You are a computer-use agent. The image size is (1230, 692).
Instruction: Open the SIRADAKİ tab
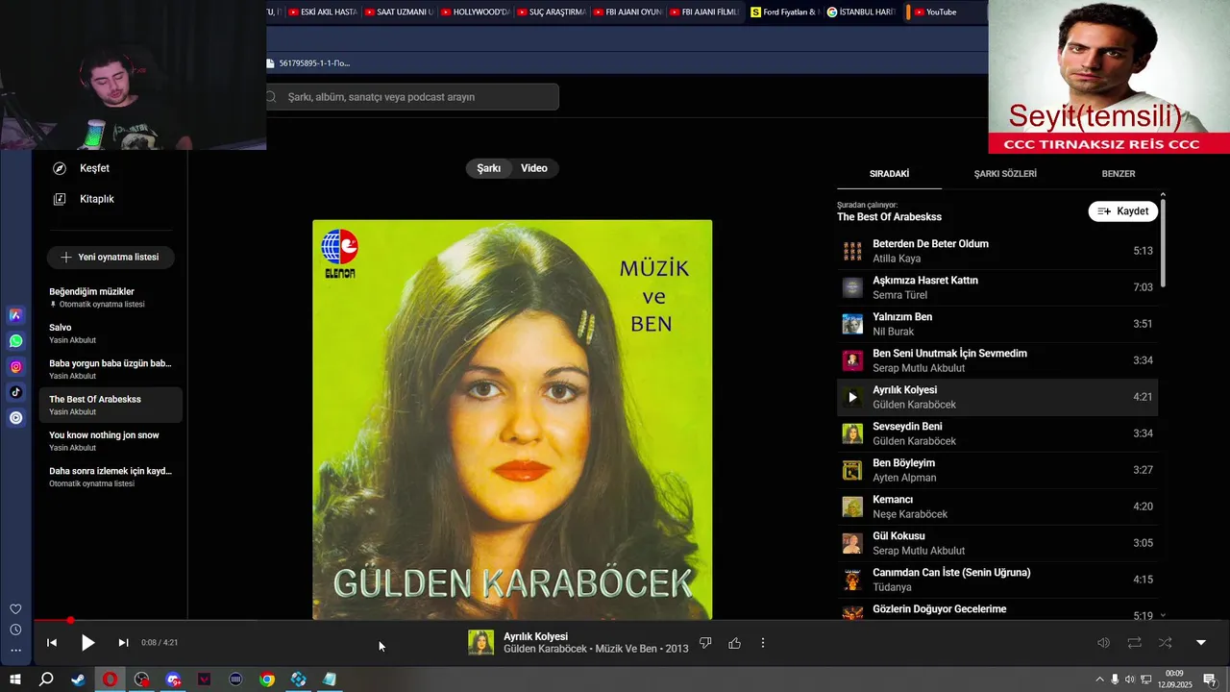tap(889, 174)
